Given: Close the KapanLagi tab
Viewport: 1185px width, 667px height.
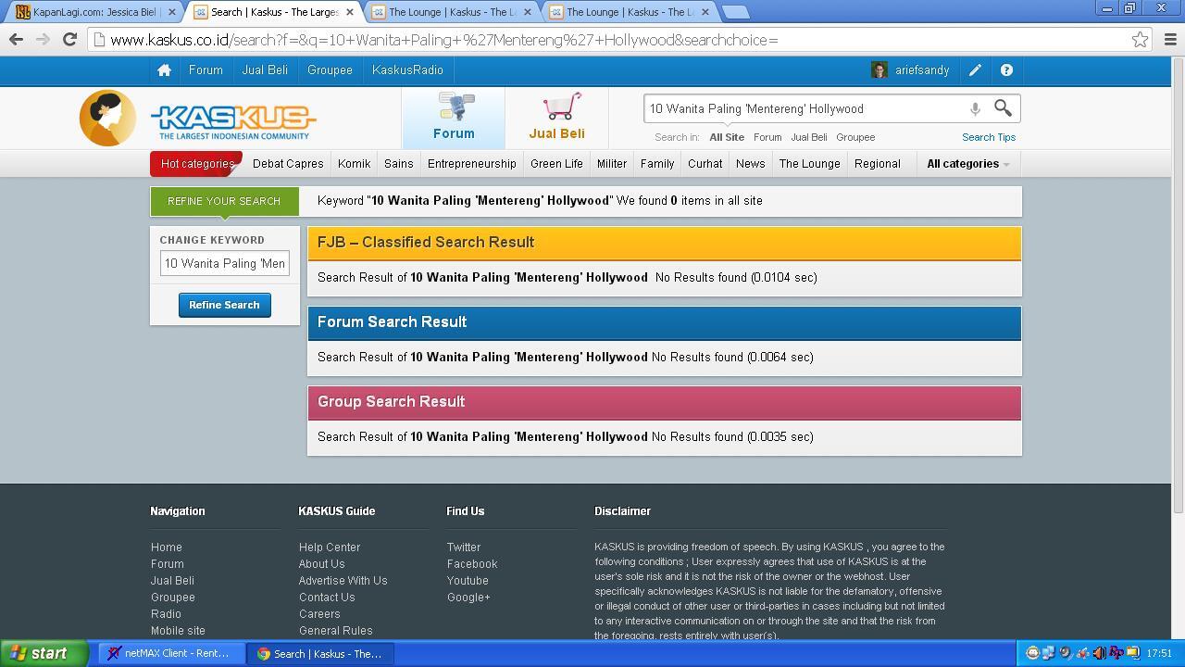Looking at the screenshot, I should click(x=171, y=12).
